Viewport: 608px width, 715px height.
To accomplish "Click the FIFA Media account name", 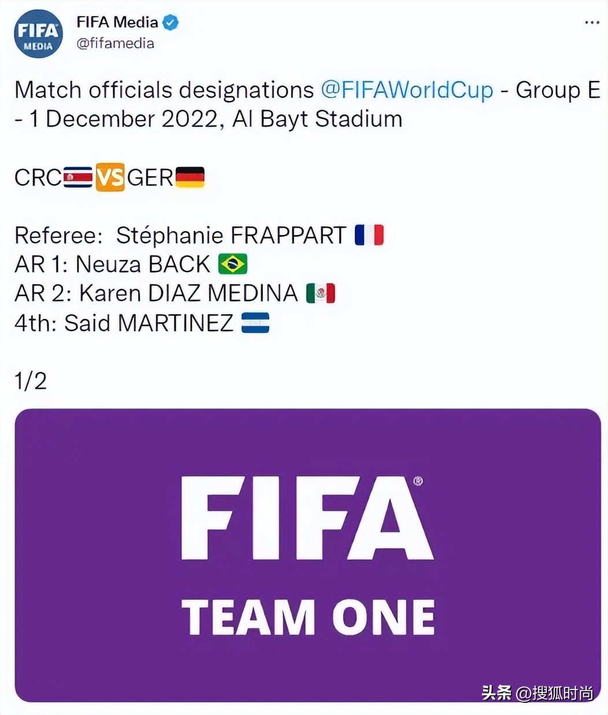I will pos(117,22).
